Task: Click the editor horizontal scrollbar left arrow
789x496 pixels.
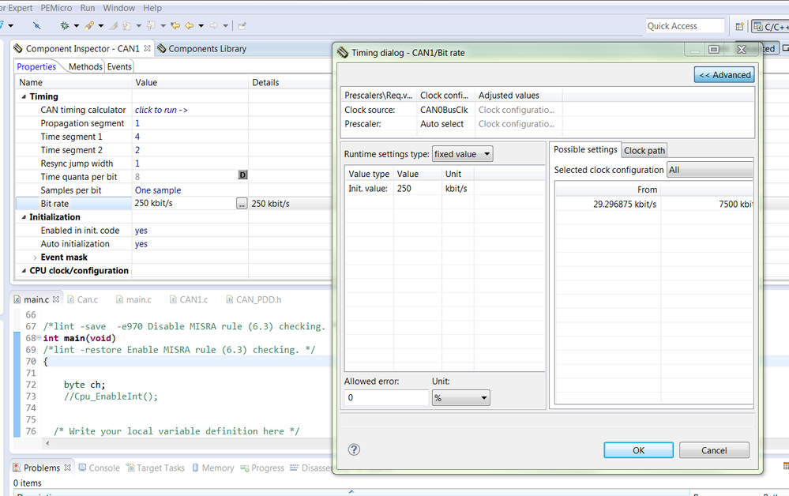Action: point(47,443)
